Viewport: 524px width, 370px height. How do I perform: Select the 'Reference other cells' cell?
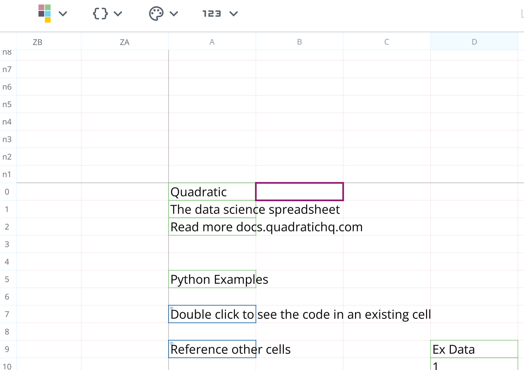212,349
